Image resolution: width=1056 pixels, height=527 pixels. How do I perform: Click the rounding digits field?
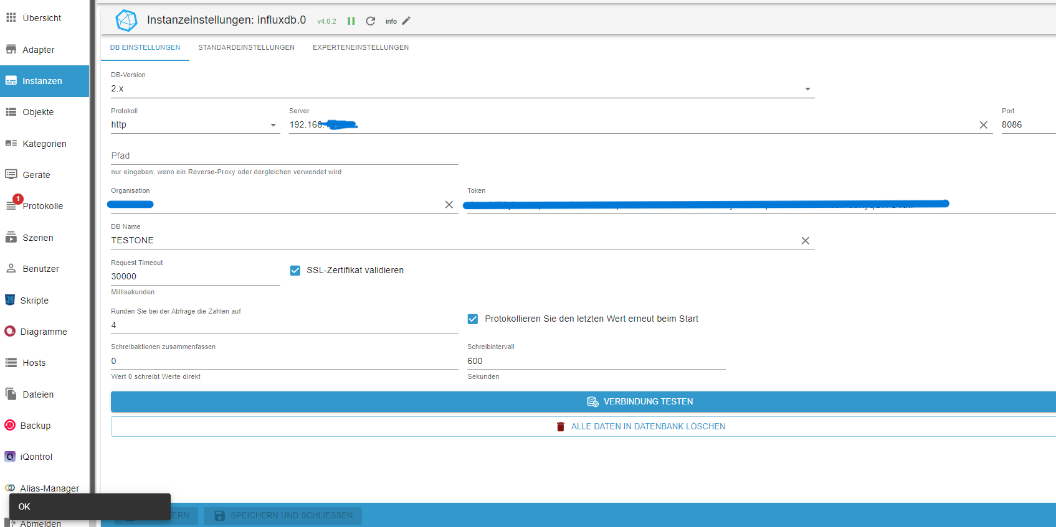(285, 325)
